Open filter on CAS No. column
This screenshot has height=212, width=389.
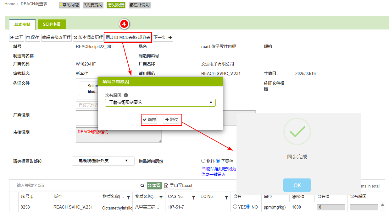tap(194, 198)
